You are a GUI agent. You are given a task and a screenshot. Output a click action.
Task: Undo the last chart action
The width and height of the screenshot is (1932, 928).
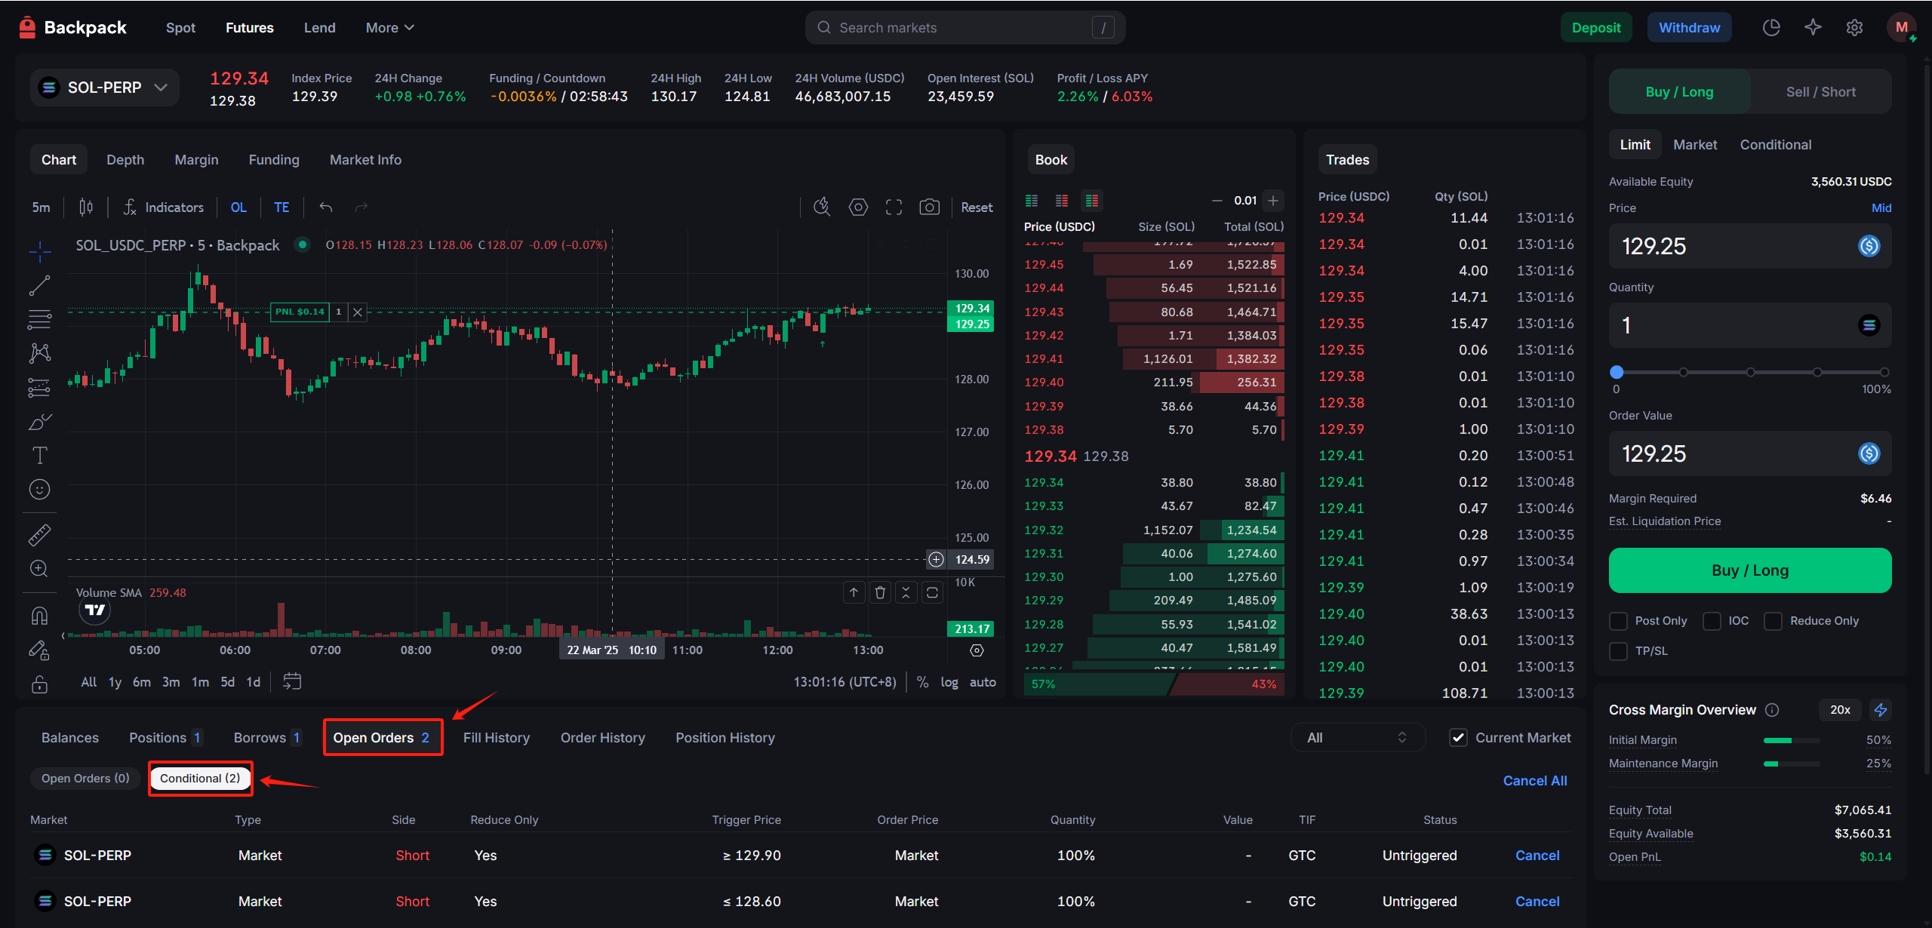pyautogui.click(x=326, y=207)
